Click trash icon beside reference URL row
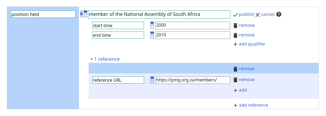 coord(235,80)
